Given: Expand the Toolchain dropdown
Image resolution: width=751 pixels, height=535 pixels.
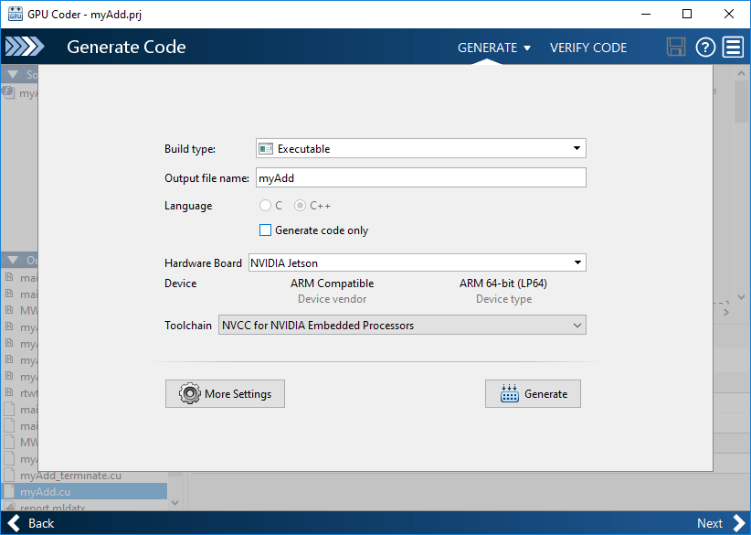Looking at the screenshot, I should (577, 325).
